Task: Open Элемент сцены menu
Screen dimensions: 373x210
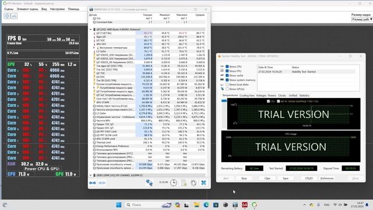Action: [27, 9]
